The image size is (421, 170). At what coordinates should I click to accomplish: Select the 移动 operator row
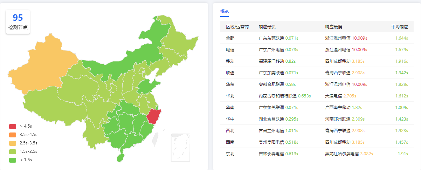[x=230, y=61]
